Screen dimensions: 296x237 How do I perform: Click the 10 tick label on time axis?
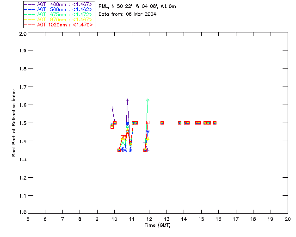pyautogui.click(x=114, y=219)
